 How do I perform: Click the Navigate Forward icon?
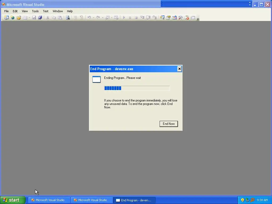[x=116, y=18]
